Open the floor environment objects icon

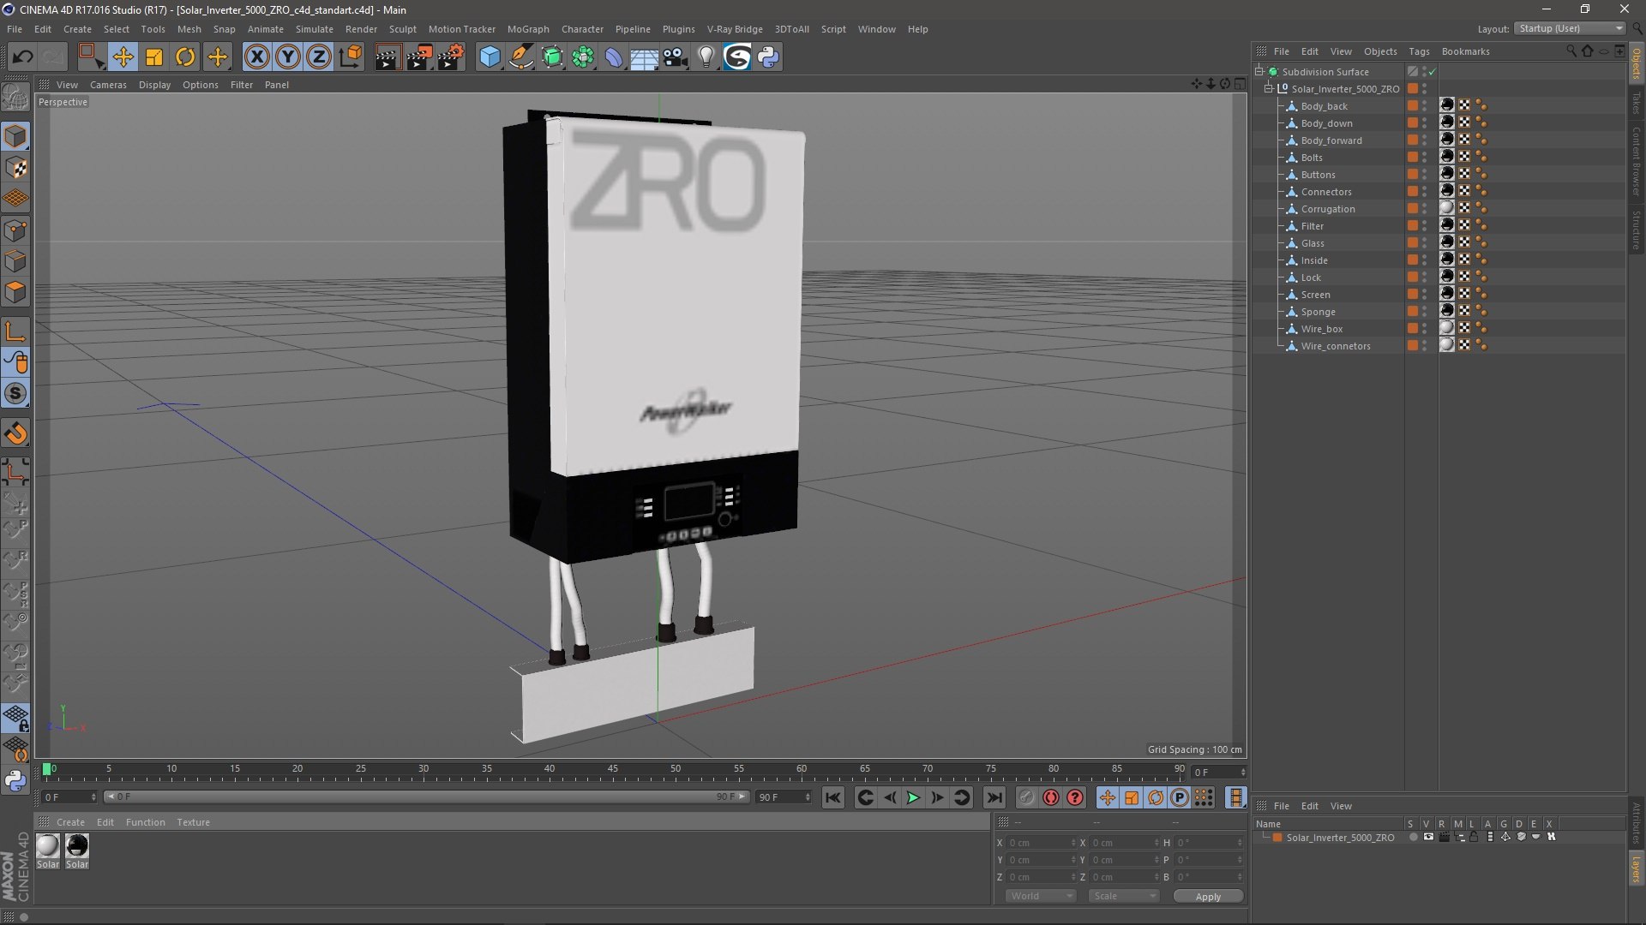(x=644, y=57)
